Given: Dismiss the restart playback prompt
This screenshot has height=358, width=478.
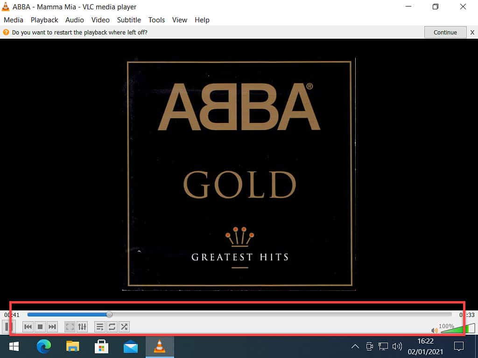Looking at the screenshot, I should tap(472, 32).
